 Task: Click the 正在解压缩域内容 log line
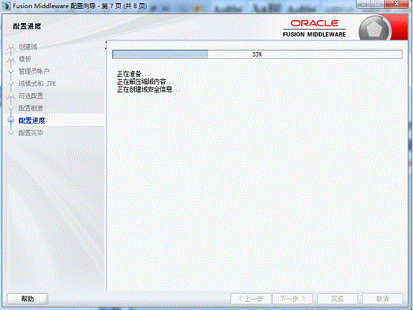tap(145, 82)
